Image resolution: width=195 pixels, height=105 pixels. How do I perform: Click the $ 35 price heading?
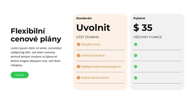143,28
